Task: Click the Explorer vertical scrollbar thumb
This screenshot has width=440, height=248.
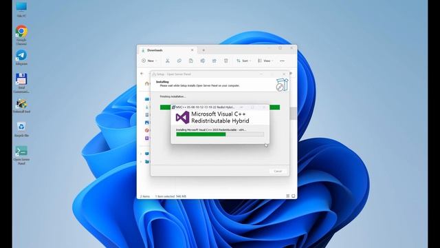Action: (294, 113)
